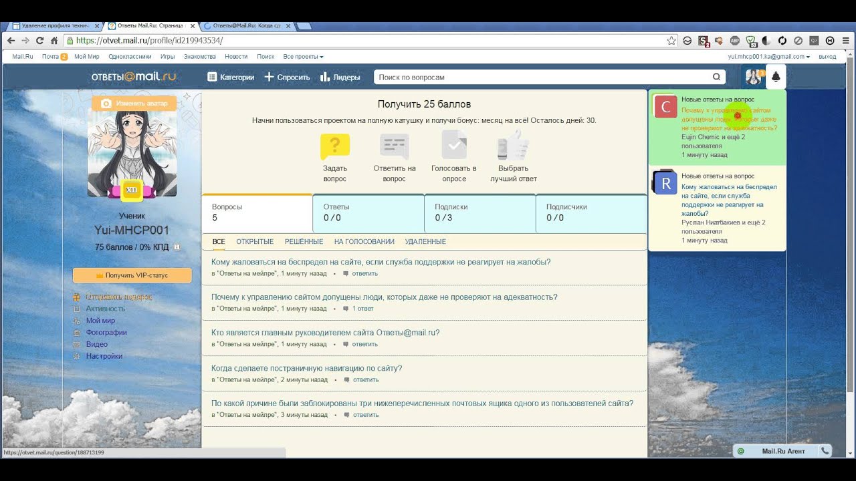Open the AdBlock Plus (ABP) extension

[x=735, y=41]
